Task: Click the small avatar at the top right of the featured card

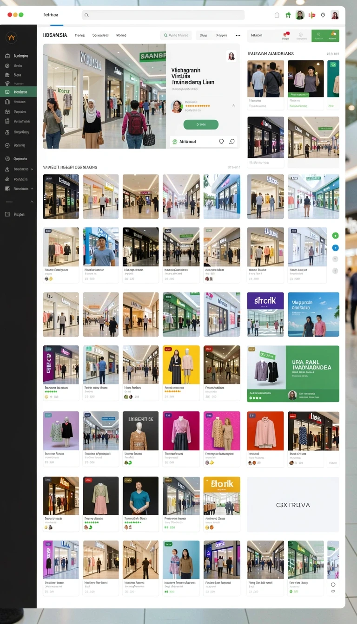Action: [231, 56]
